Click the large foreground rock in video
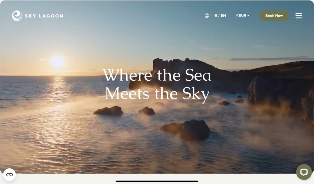Viewport: 314px width, 184px height. click(186, 129)
